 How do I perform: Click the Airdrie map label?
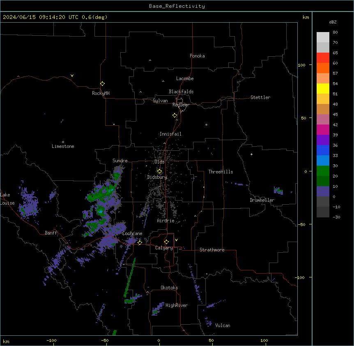tap(166, 221)
